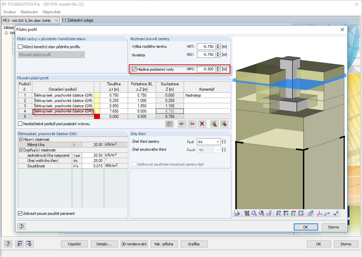Uncheck Hladina podzemní vody checkbox

point(134,69)
